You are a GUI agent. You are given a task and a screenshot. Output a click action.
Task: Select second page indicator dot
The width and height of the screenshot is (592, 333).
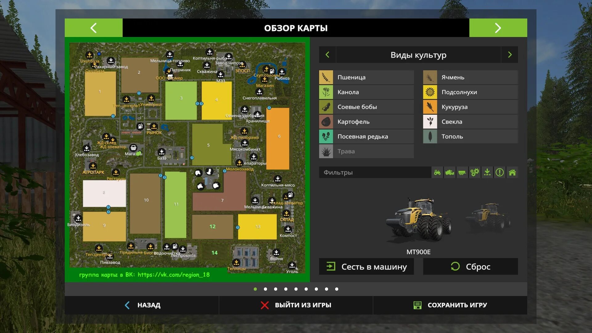(265, 289)
